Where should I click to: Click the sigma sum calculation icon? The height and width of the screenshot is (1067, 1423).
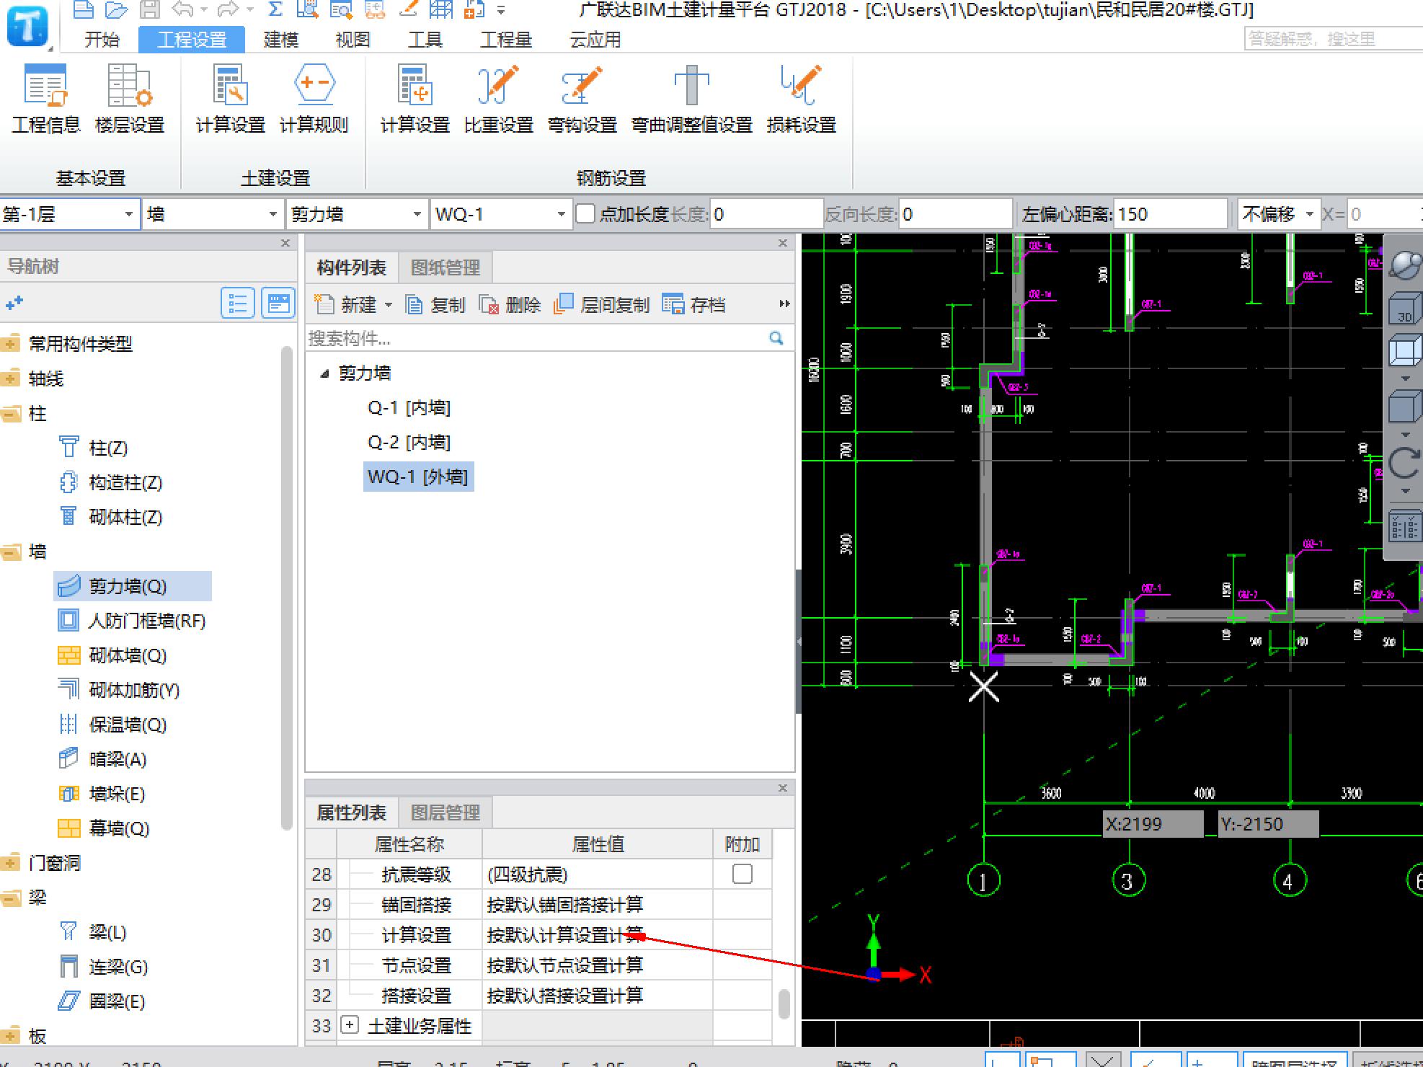(x=275, y=9)
